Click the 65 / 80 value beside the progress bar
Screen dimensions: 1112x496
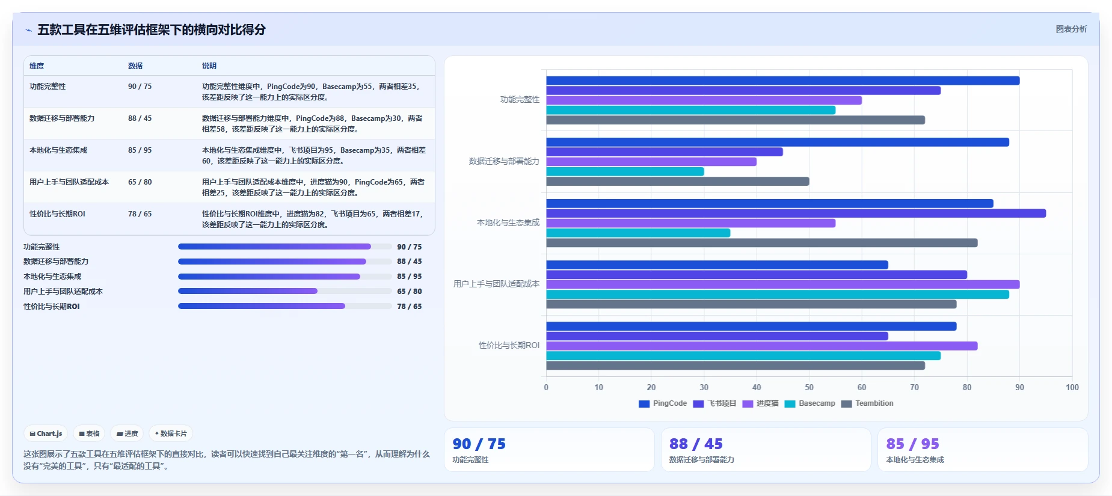click(410, 292)
